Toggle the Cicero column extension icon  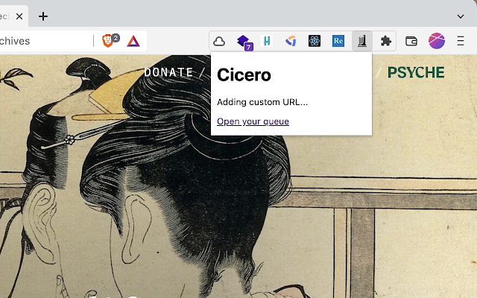(362, 41)
